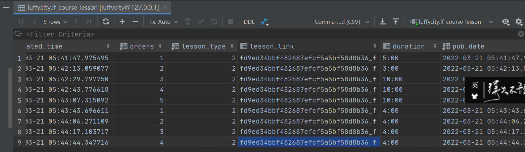Click the Filter Criteria input field

pos(235,34)
